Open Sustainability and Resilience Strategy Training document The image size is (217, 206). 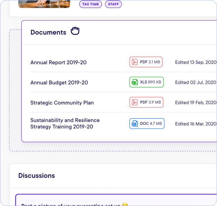click(65, 123)
